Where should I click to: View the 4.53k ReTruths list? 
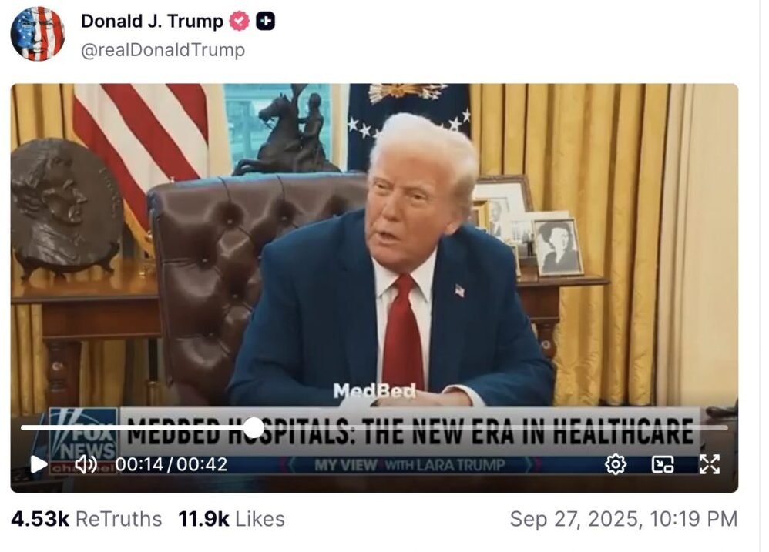86,519
